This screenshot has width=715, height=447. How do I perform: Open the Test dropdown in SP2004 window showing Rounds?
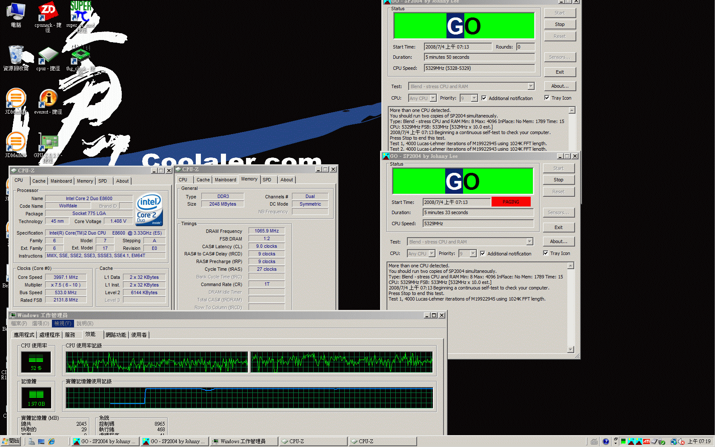[x=531, y=86]
